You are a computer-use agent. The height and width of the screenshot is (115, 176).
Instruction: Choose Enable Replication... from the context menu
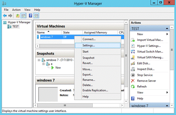coord(98,90)
